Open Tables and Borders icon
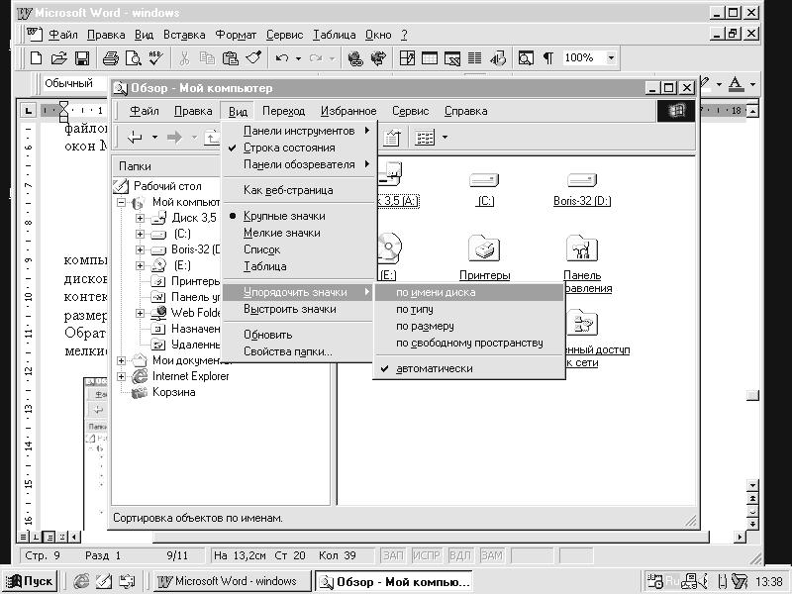792x594 pixels. click(x=407, y=58)
